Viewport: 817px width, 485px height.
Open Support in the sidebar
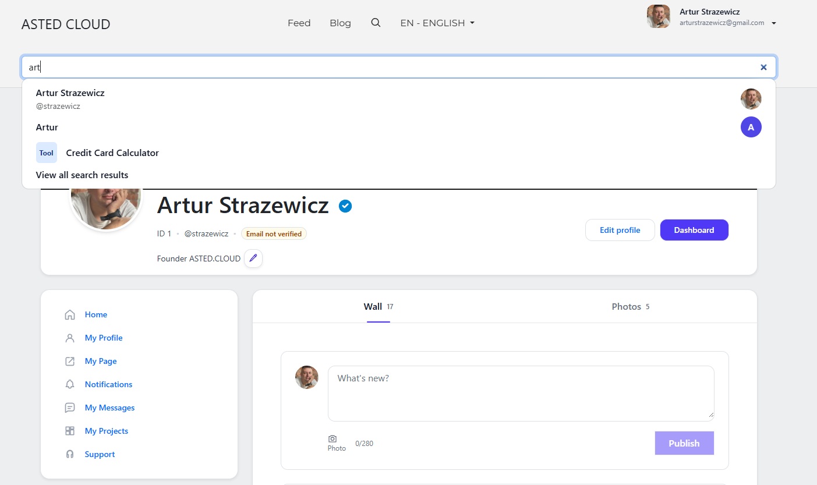tap(100, 454)
